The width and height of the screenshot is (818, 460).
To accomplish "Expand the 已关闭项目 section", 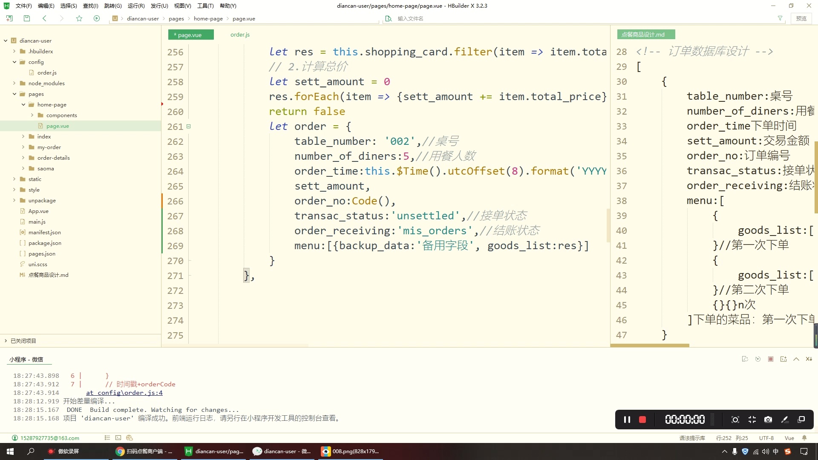I will [6, 341].
